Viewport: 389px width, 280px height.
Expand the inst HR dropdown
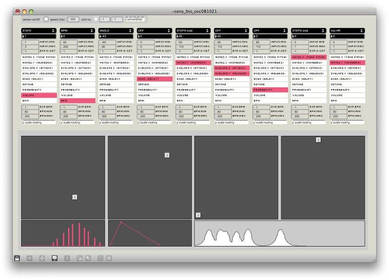(x=347, y=31)
